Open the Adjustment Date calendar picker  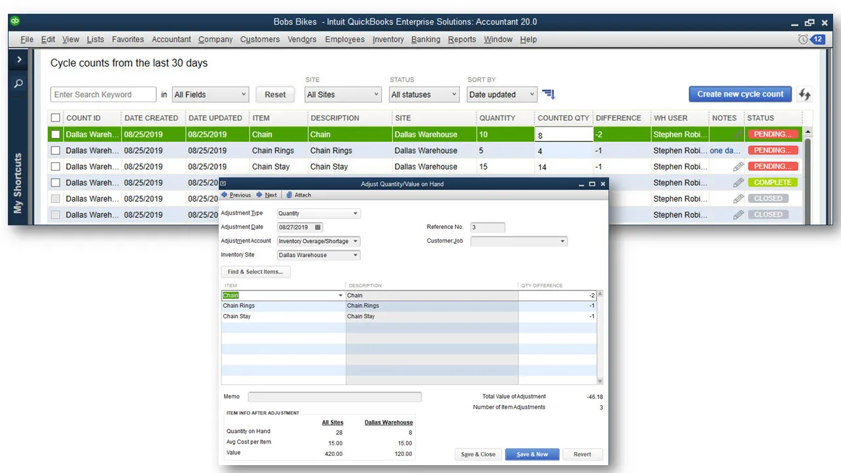[x=318, y=227]
